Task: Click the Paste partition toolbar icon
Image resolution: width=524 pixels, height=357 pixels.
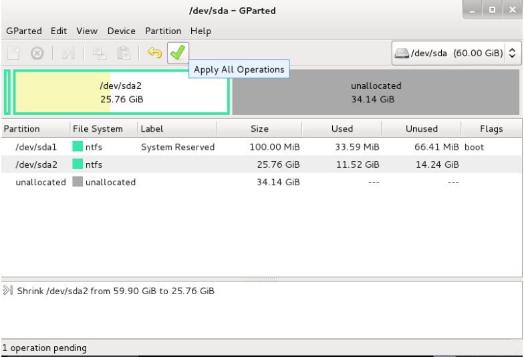Action: click(x=124, y=53)
